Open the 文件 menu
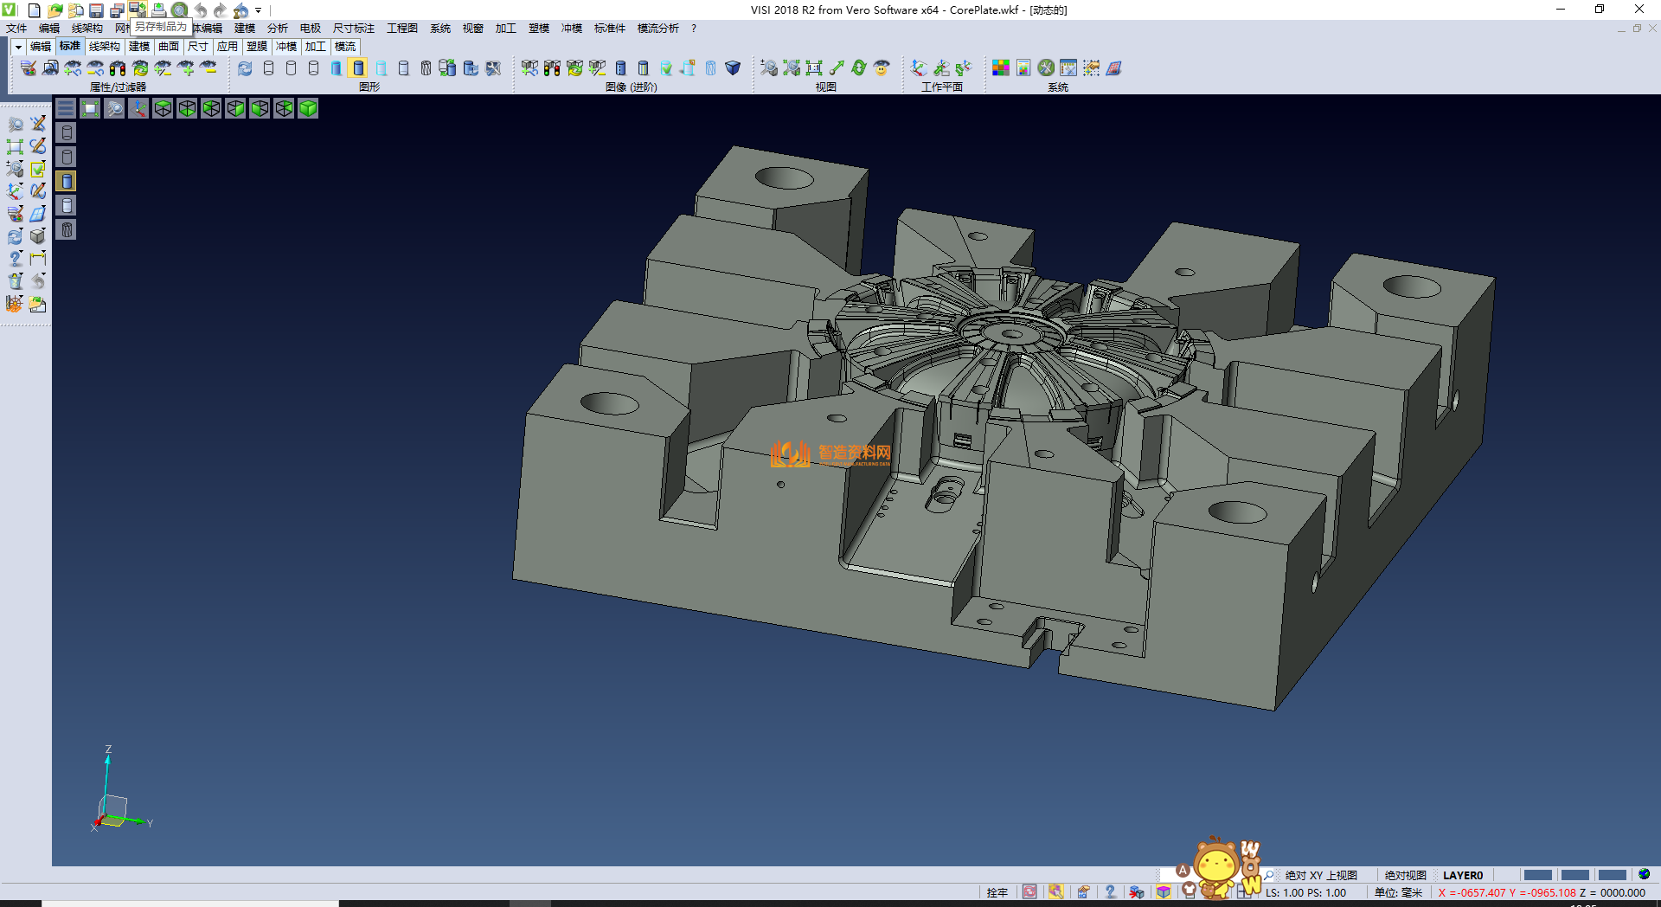This screenshot has width=1661, height=907. pos(16,29)
